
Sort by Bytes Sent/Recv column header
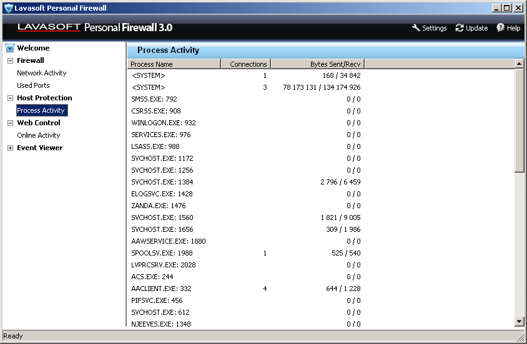click(317, 64)
